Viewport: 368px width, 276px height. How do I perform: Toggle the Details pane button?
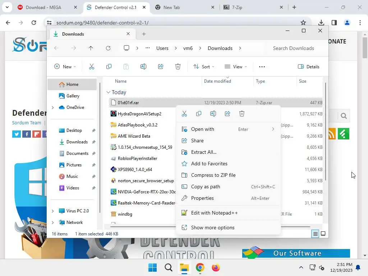pos(308,66)
